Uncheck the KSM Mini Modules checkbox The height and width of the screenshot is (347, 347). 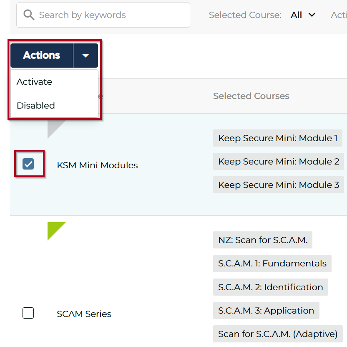28,164
